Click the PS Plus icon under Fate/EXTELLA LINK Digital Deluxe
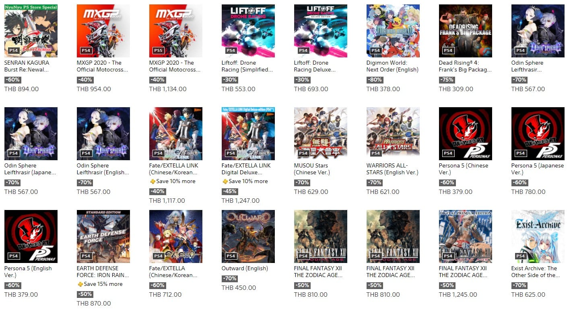Screen dimensions: 573x320 pyautogui.click(x=225, y=181)
